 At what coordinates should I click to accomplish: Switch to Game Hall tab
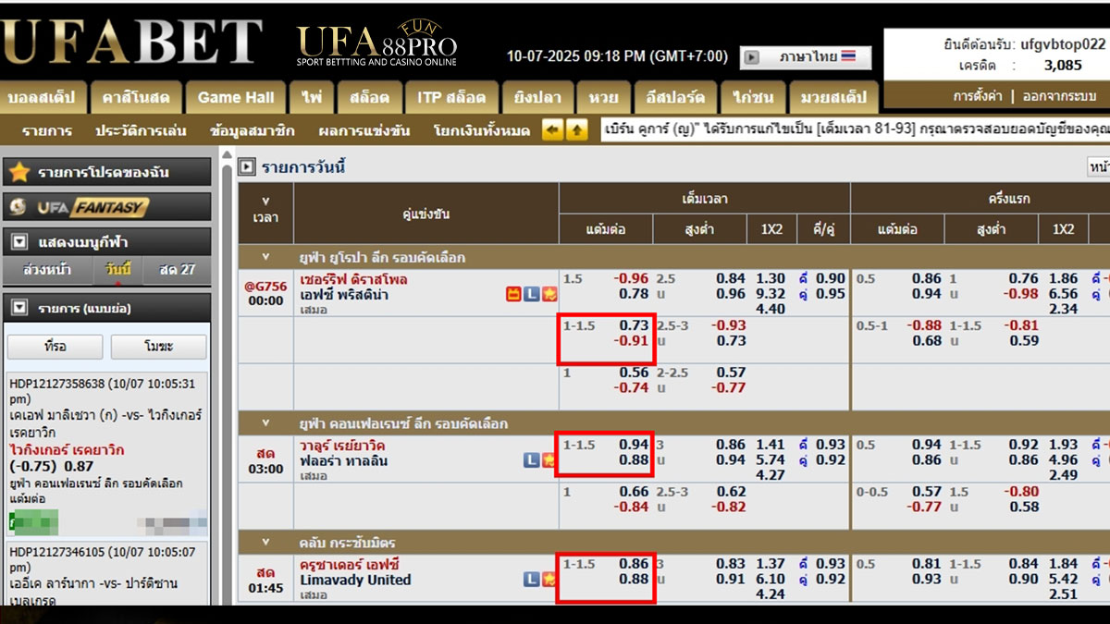click(236, 97)
